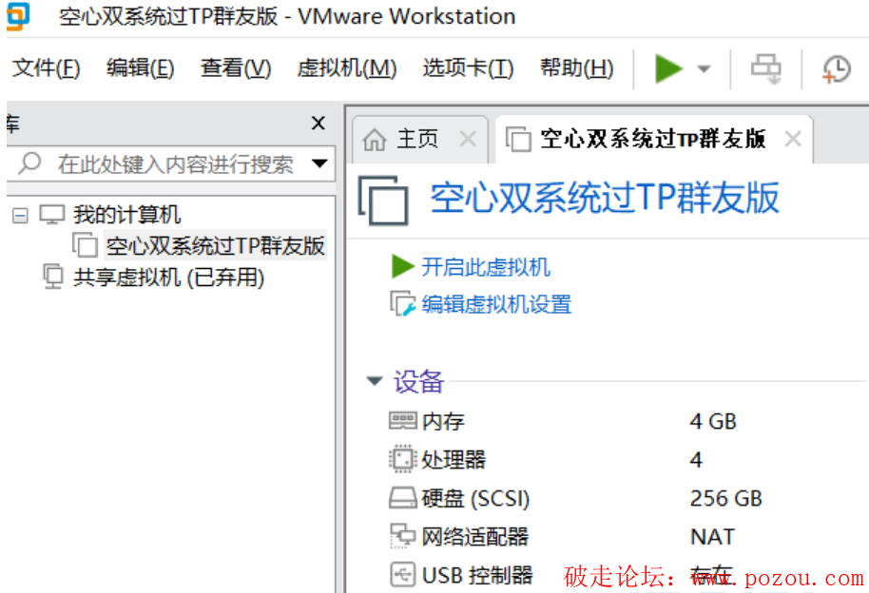This screenshot has height=593, width=869.
Task: Click the green play icon for 开启此虚拟机
Action: point(403,267)
